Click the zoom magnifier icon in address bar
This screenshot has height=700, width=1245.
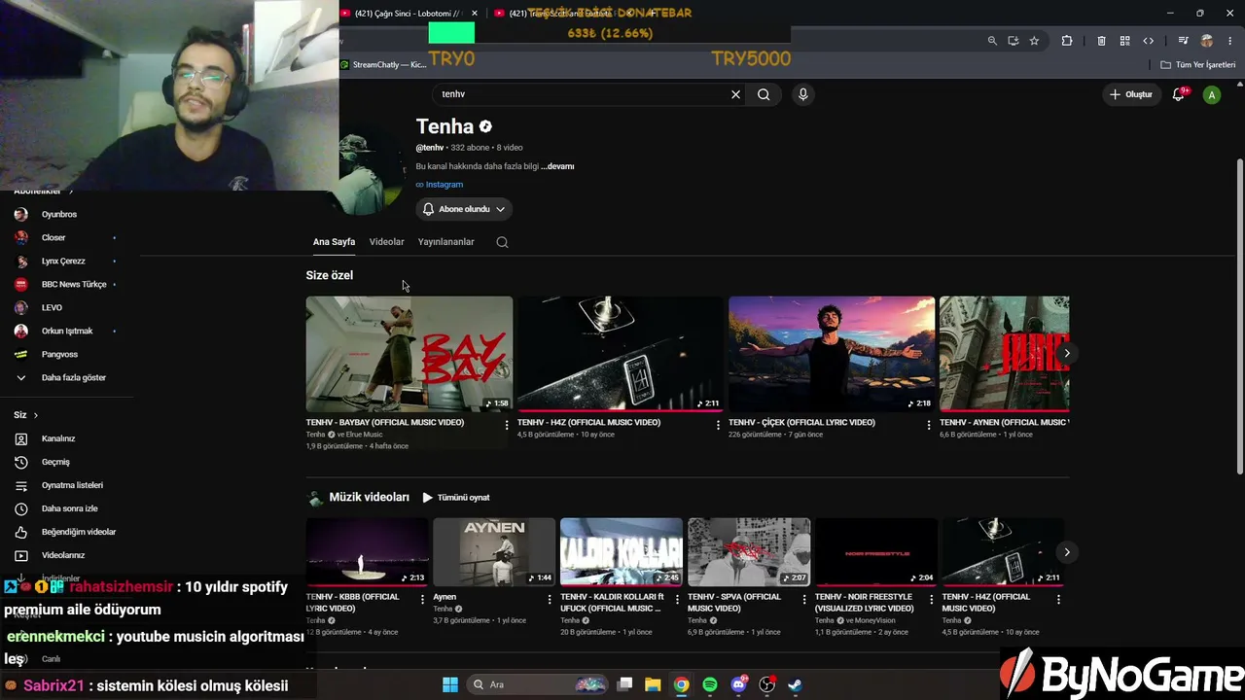[992, 41]
